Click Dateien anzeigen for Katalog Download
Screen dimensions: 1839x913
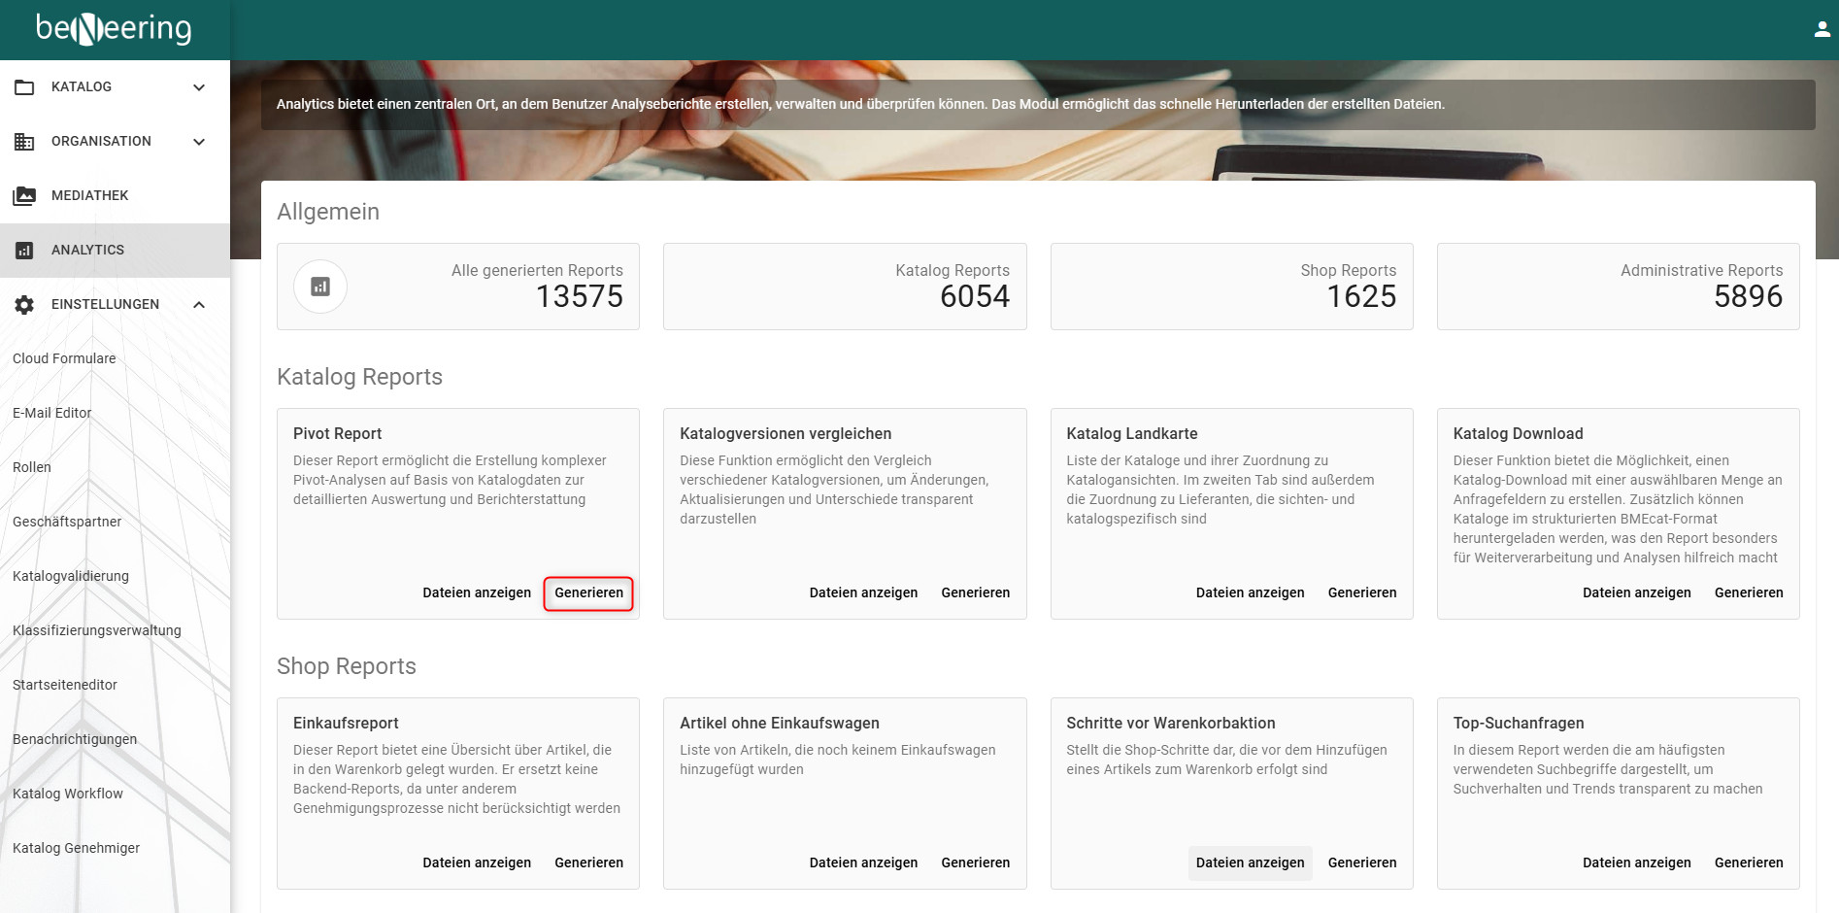click(1636, 593)
